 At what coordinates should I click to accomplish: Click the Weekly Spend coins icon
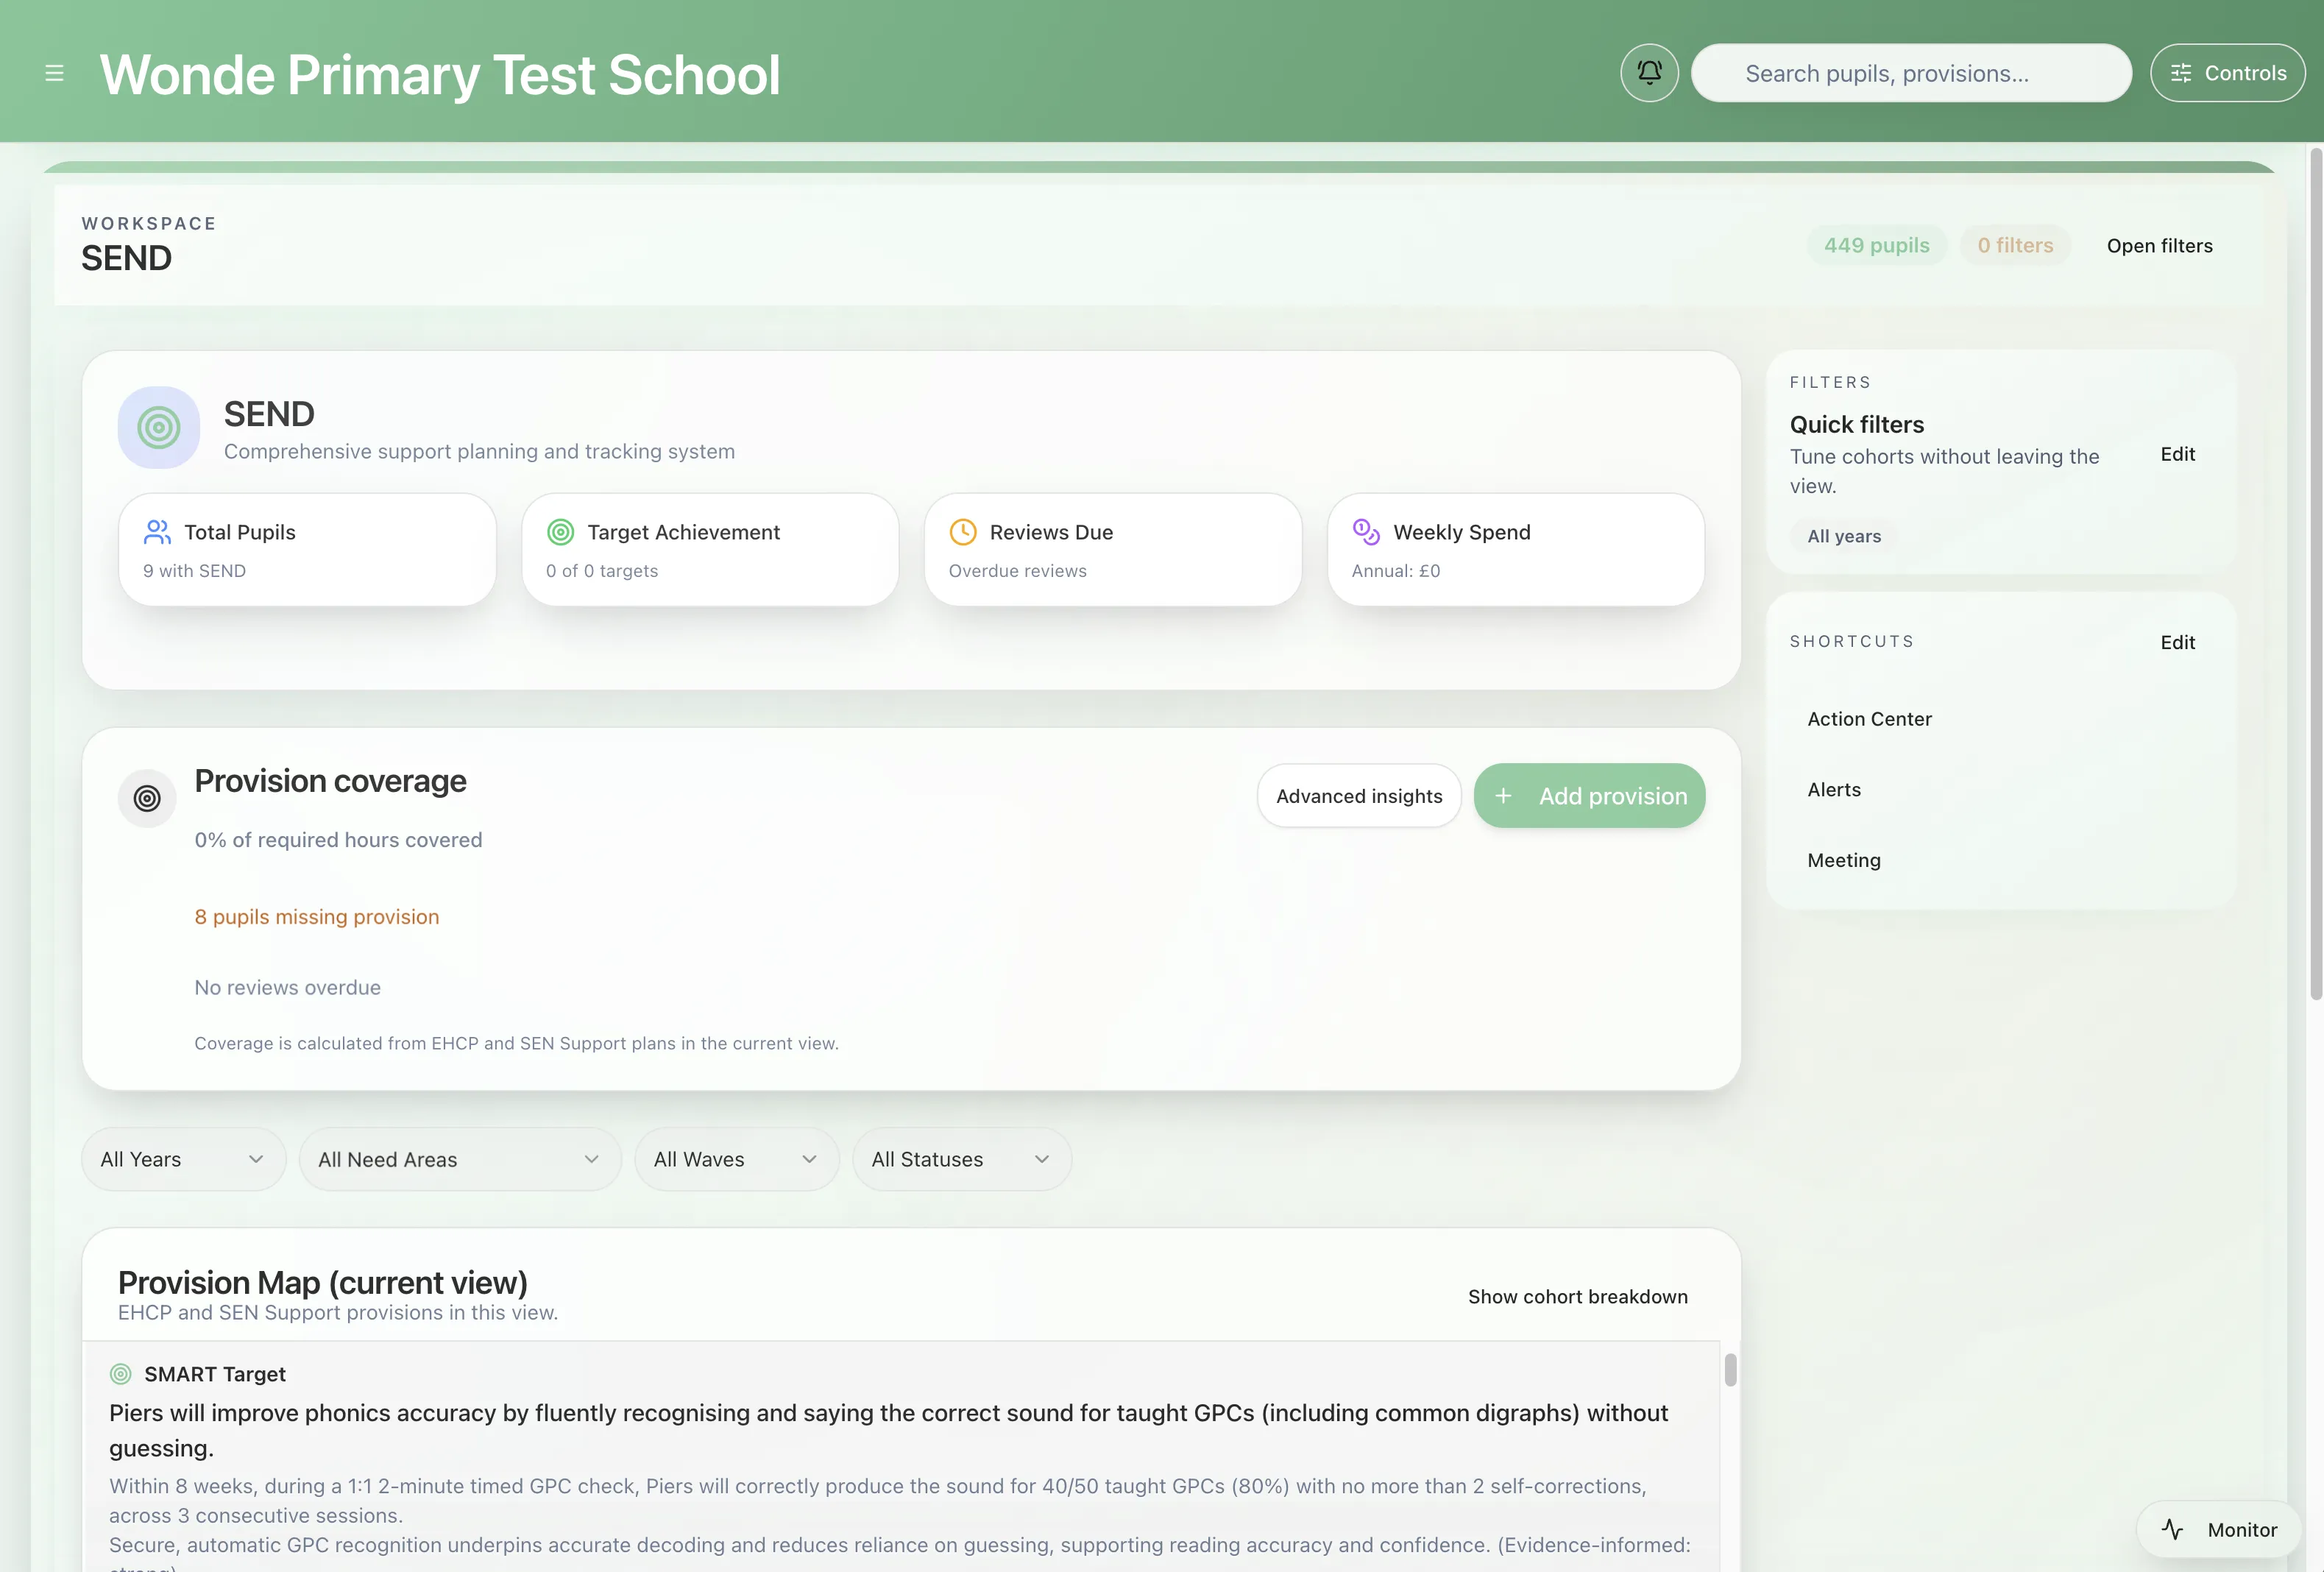(x=1365, y=532)
